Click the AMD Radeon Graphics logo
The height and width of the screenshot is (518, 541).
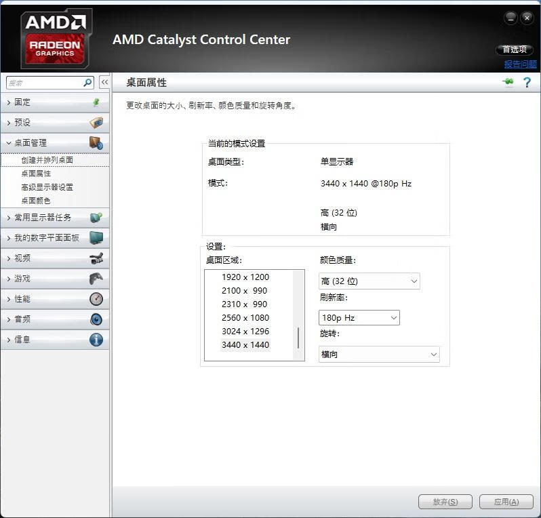click(x=56, y=38)
